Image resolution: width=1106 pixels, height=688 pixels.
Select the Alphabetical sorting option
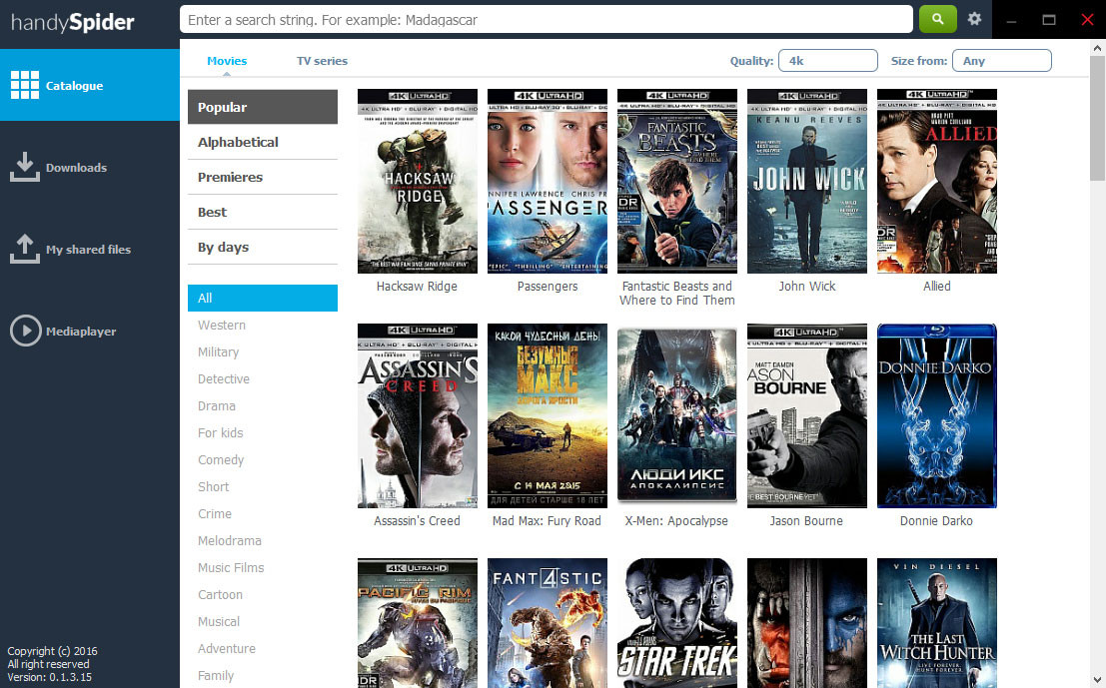[263, 142]
